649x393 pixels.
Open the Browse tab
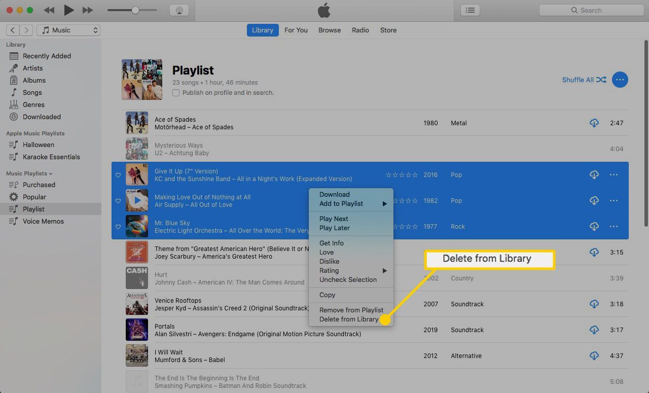pos(330,30)
